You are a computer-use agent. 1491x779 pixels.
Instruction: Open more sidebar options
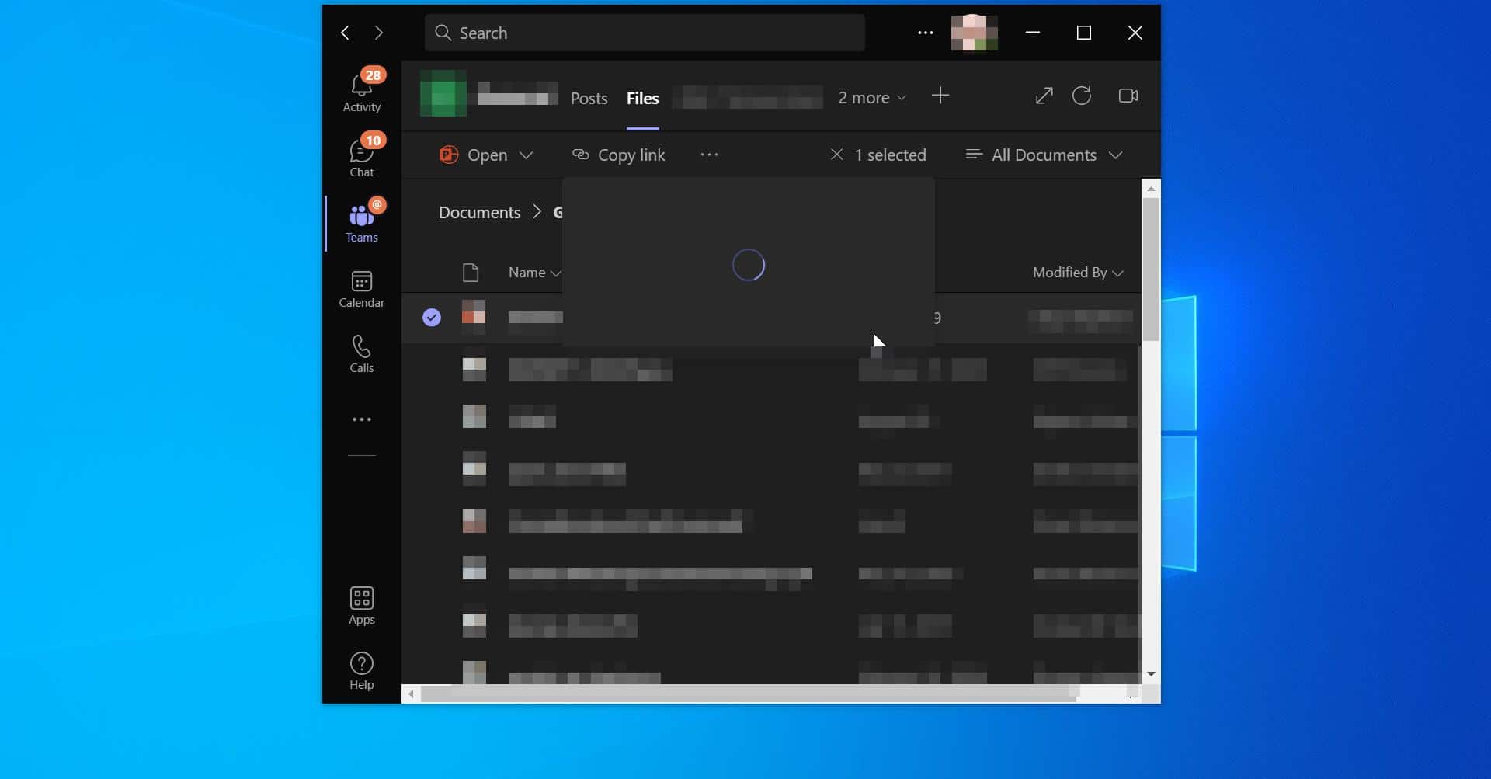(362, 419)
